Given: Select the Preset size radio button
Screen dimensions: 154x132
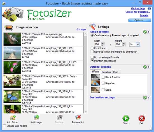Looking at the screenshot, I should [x=92, y=48].
